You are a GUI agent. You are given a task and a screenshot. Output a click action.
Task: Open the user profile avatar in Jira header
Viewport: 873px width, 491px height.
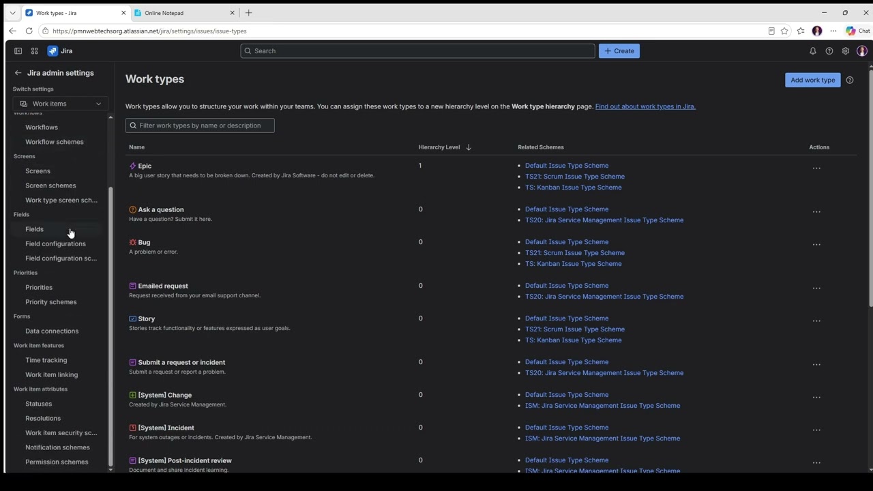(x=862, y=51)
